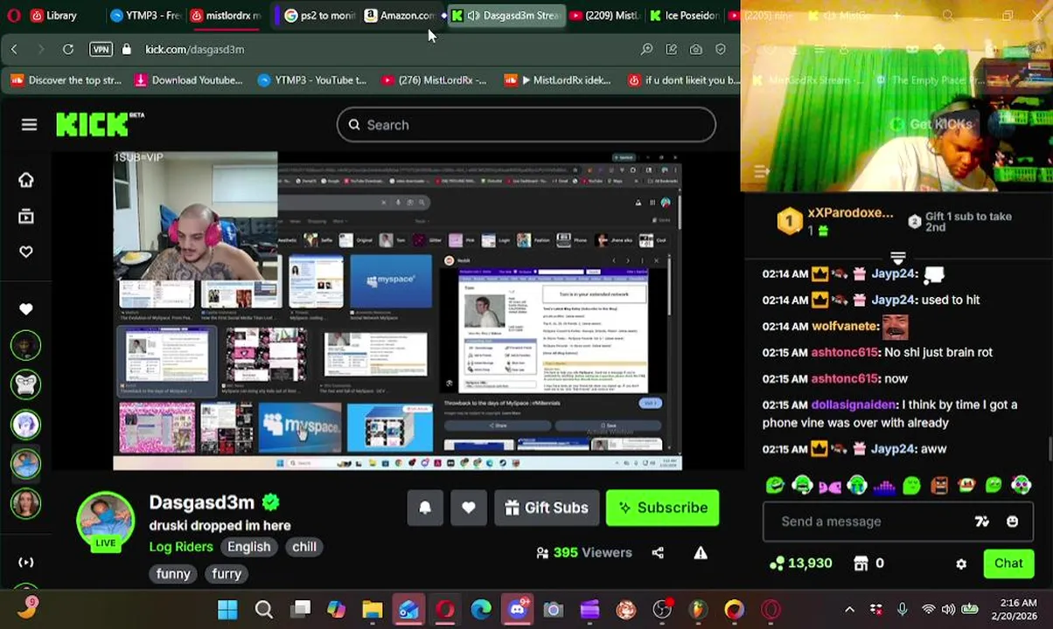Go back with browser back arrow

tap(14, 50)
